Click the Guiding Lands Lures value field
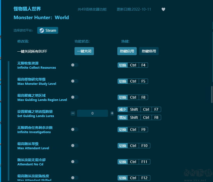213x182 pixels. pos(92,113)
